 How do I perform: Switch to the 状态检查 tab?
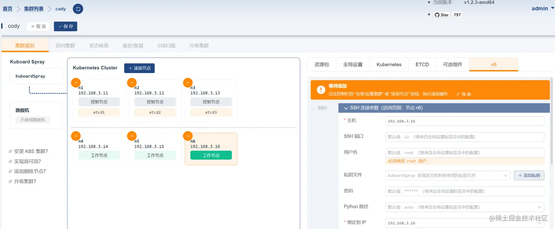(99, 46)
